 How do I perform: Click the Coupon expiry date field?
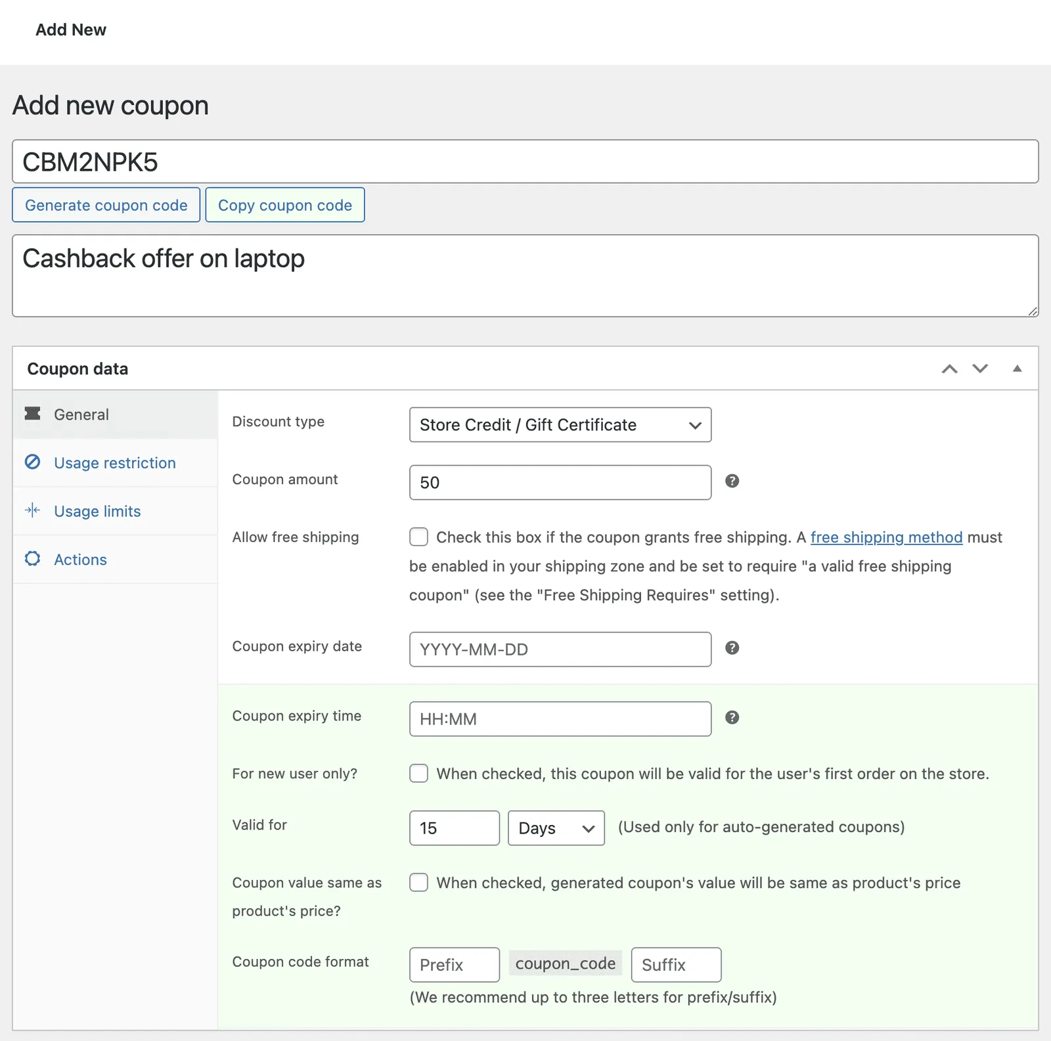coord(560,650)
